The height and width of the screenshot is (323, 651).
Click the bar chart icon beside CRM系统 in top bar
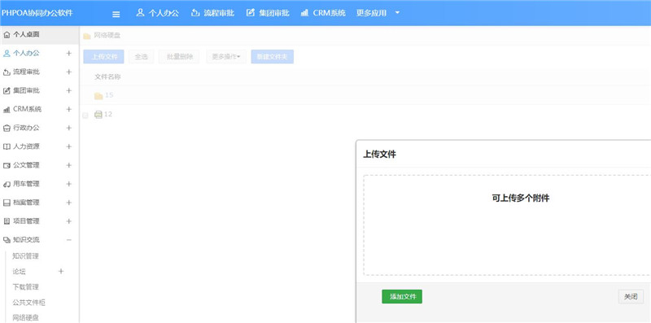tap(304, 12)
